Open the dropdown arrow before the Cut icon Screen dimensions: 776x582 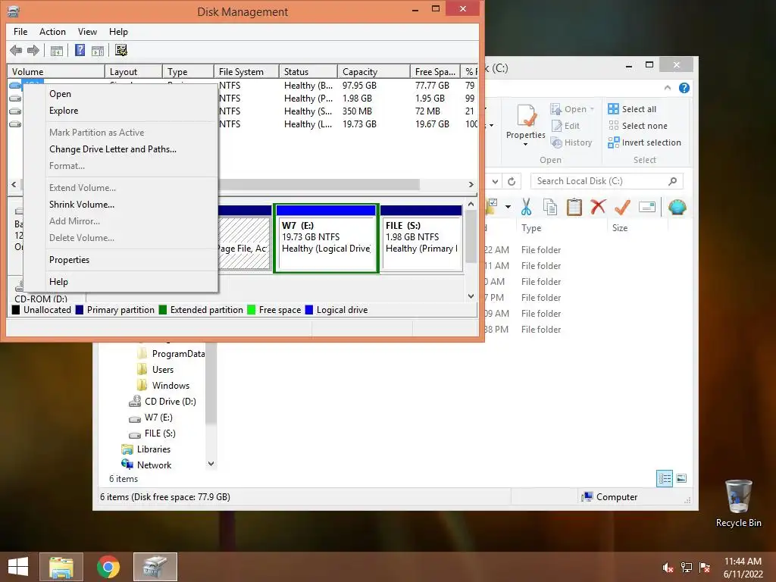point(508,207)
